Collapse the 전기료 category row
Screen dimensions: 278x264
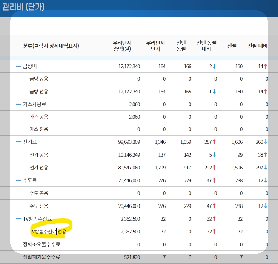18,142
